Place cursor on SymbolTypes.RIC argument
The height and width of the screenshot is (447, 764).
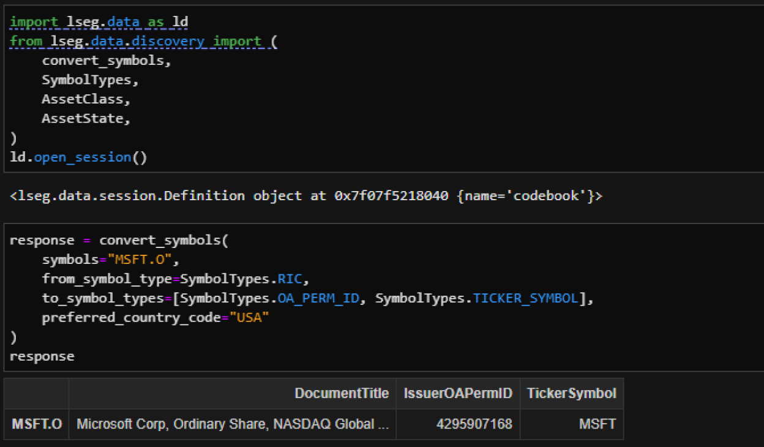(245, 279)
